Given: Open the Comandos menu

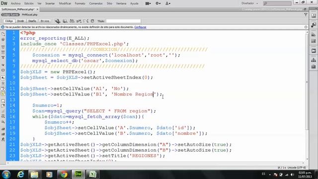Looking at the screenshot, I should point(96,3).
